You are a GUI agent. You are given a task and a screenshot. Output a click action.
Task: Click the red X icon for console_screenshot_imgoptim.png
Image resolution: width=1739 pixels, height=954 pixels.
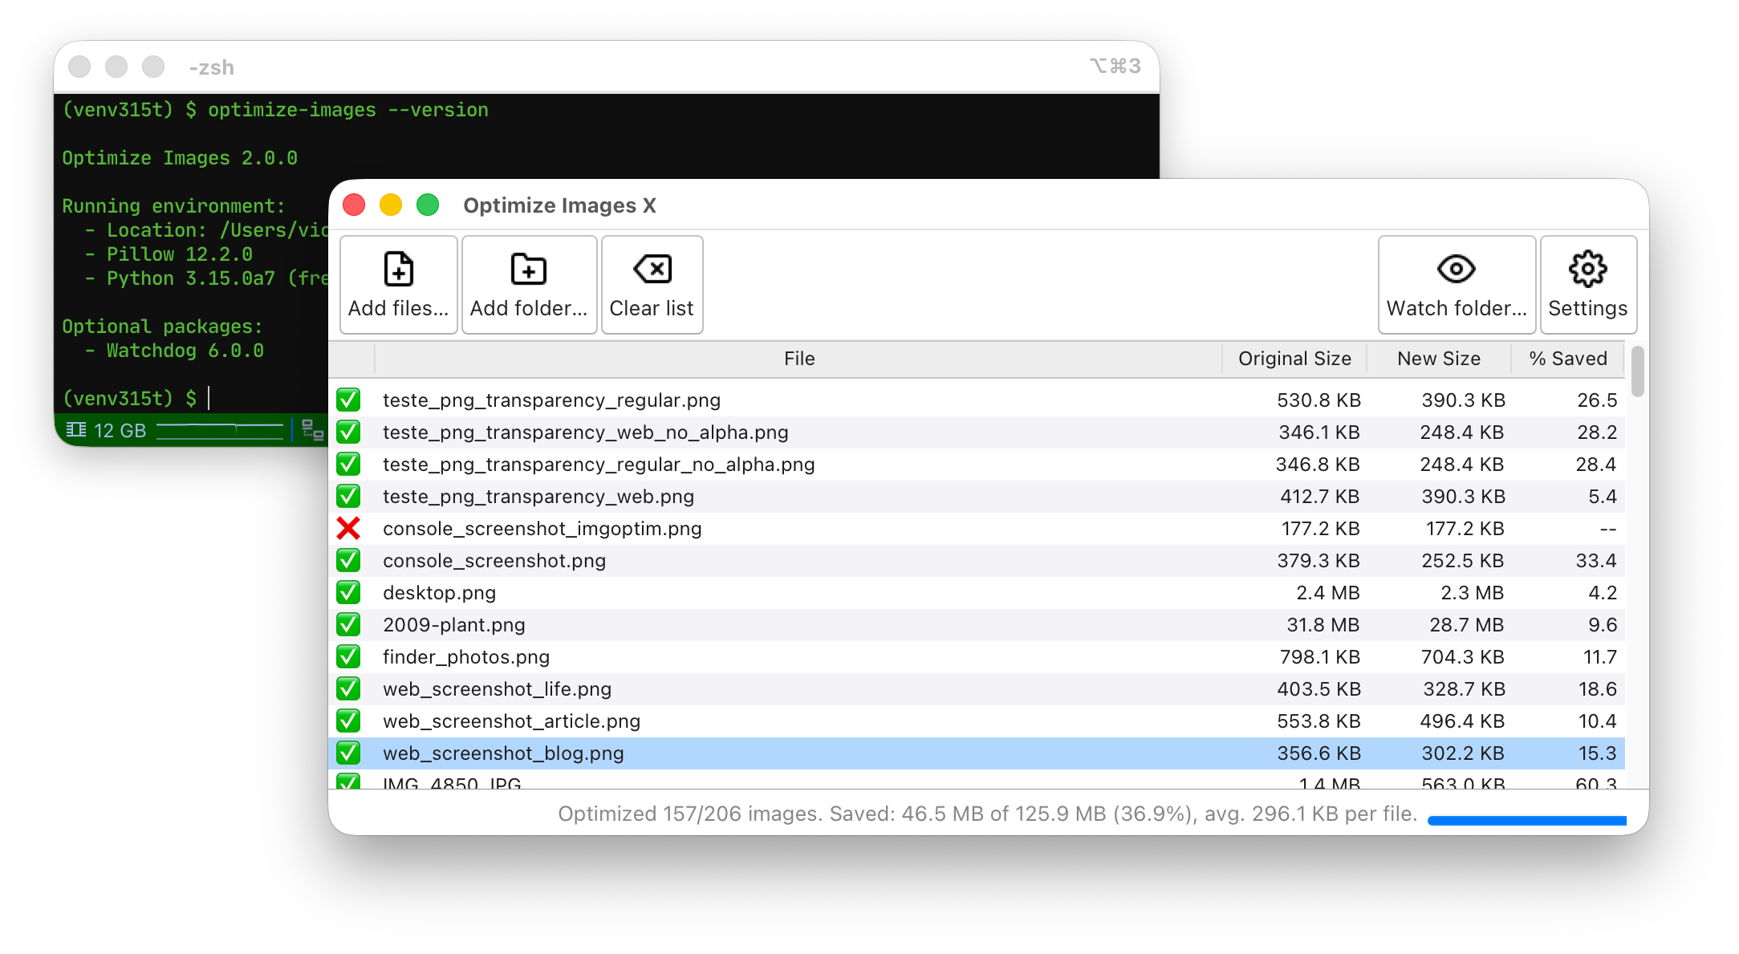click(x=348, y=528)
